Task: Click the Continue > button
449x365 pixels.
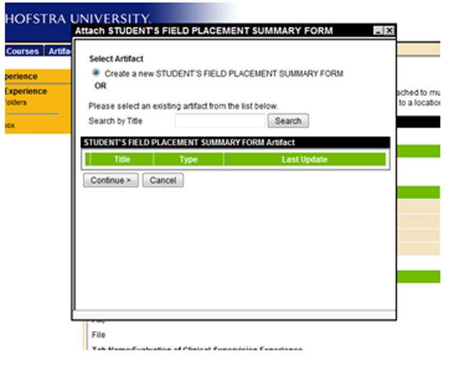Action: point(111,180)
